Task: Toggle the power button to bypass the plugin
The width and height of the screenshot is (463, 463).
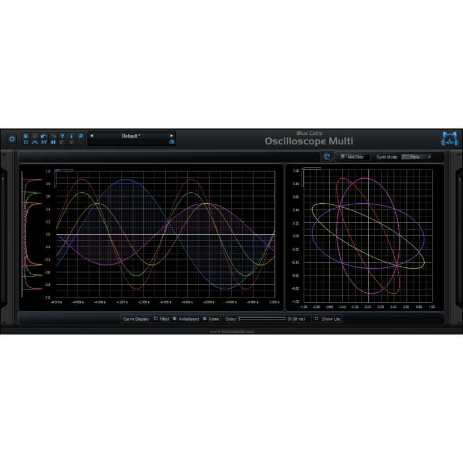Action: pos(12,137)
